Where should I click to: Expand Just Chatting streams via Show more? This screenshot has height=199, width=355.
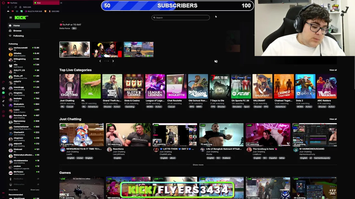(x=198, y=165)
